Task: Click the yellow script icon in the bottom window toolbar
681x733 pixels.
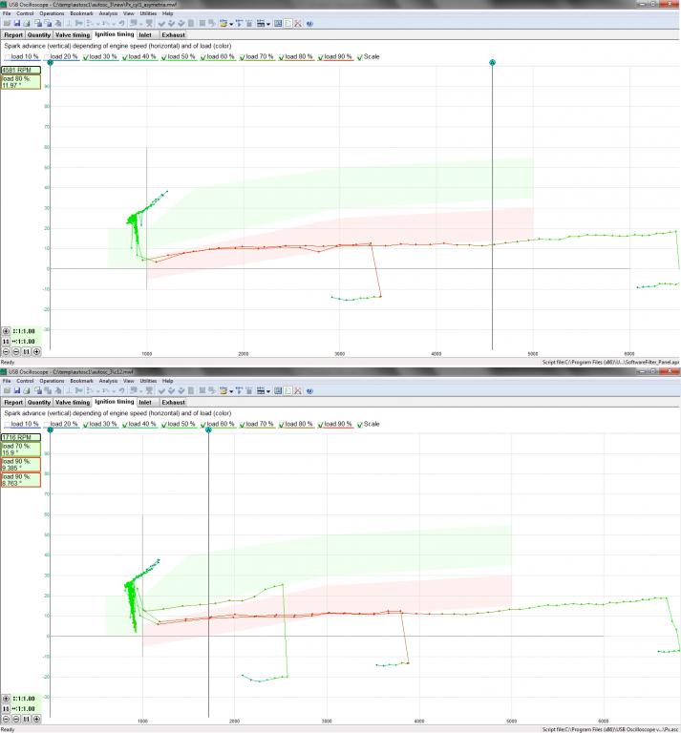Action: coord(223,390)
